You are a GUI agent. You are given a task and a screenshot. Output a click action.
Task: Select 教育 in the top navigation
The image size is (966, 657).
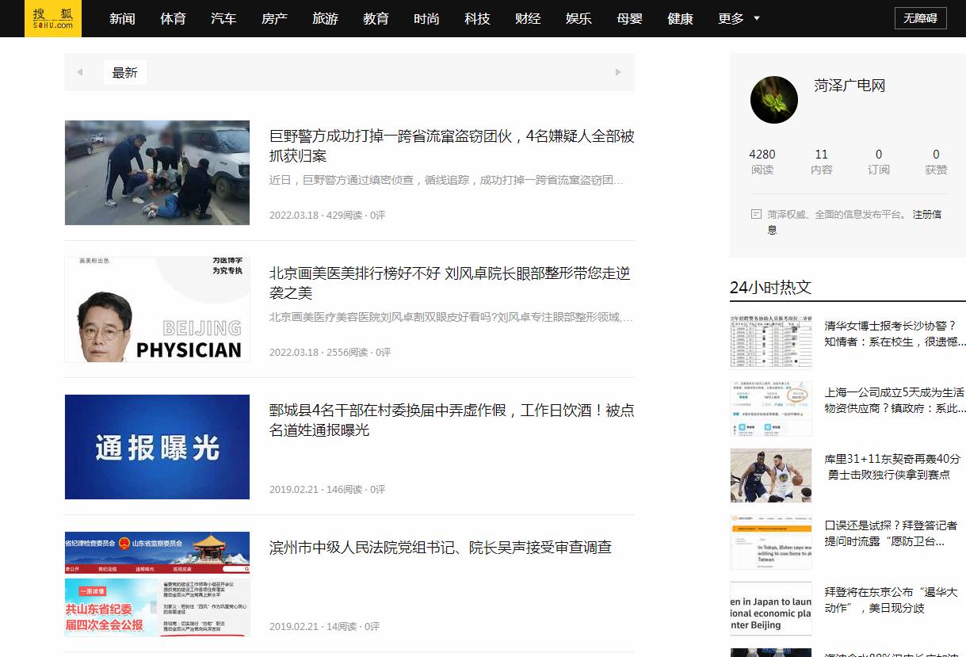click(376, 18)
